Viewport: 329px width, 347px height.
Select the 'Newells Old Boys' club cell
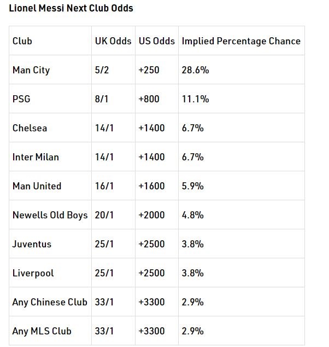click(x=50, y=215)
